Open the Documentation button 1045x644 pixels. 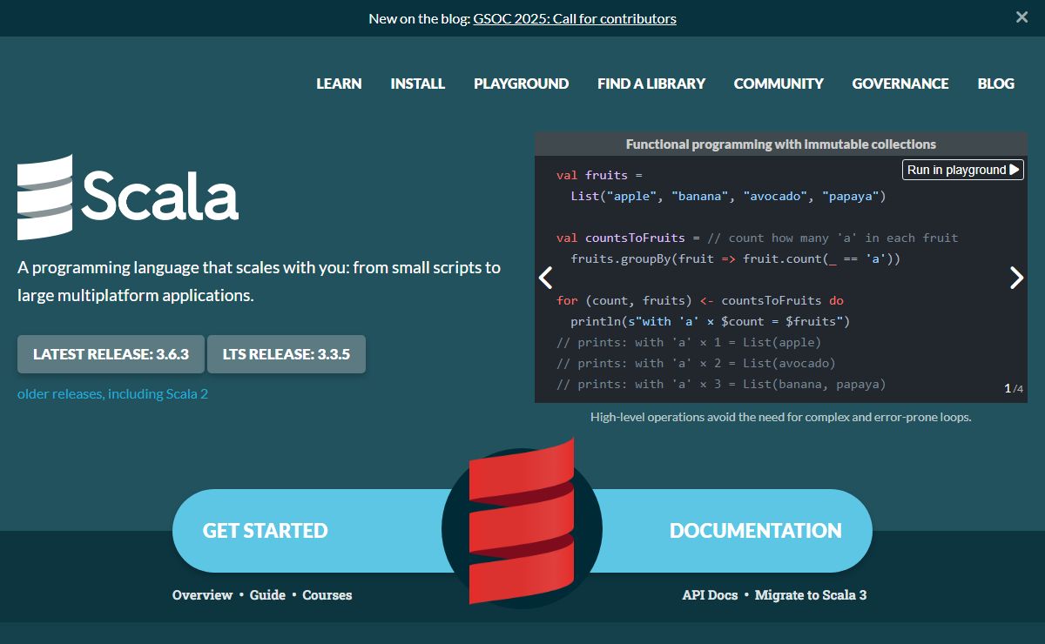[756, 531]
